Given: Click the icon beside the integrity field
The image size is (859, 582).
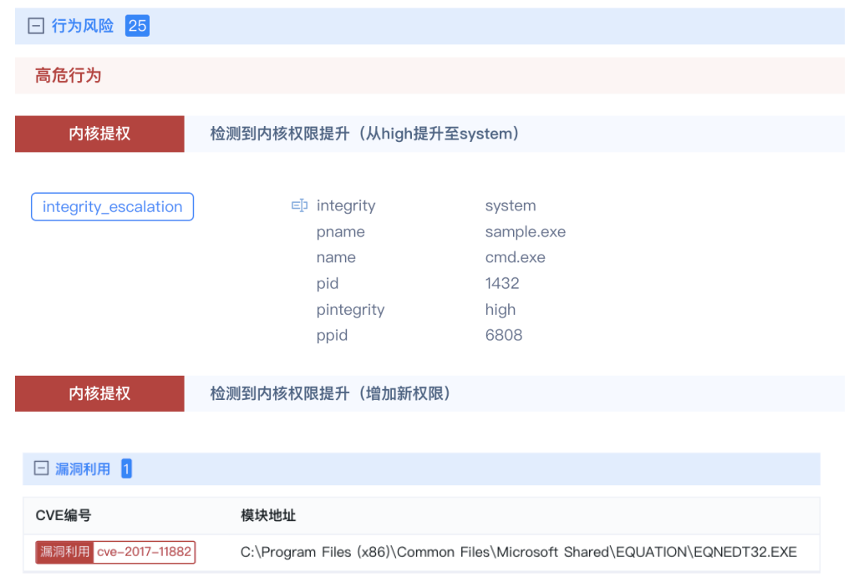Looking at the screenshot, I should [x=299, y=205].
